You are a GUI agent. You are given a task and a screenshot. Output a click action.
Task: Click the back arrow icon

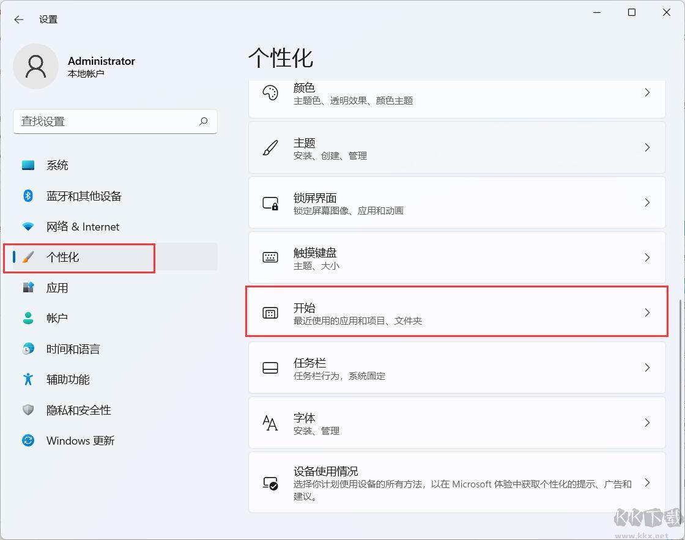coord(18,19)
